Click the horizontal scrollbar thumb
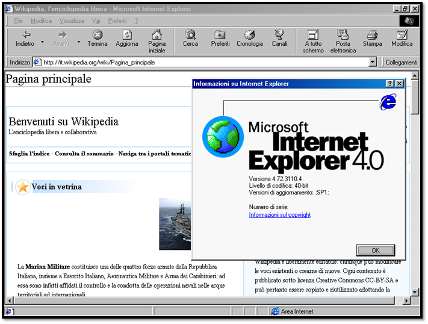 pyautogui.click(x=204, y=301)
